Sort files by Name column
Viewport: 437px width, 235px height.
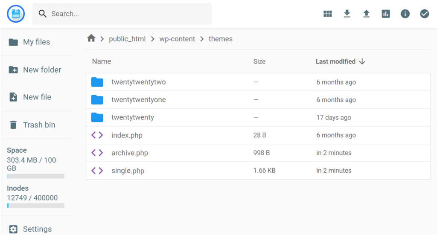coord(102,61)
